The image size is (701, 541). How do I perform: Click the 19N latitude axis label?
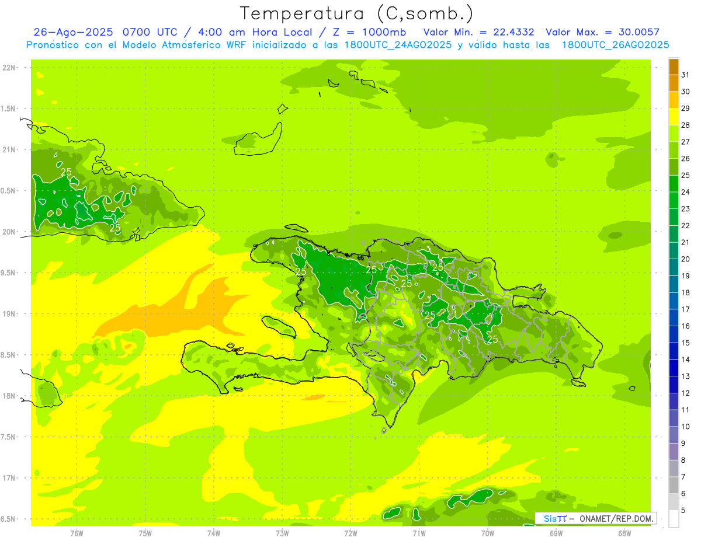pyautogui.click(x=9, y=314)
